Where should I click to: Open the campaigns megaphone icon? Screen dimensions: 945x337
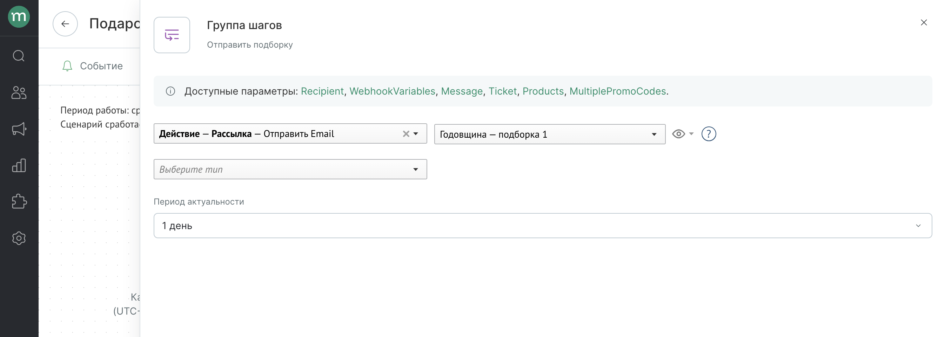point(19,129)
